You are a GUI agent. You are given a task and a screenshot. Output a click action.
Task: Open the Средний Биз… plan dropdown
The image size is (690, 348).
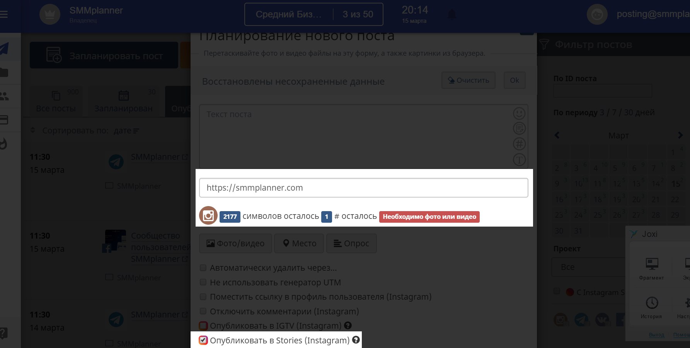[289, 14]
